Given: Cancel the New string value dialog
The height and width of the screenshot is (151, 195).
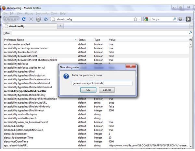Looking at the screenshot, I should tap(107, 90).
